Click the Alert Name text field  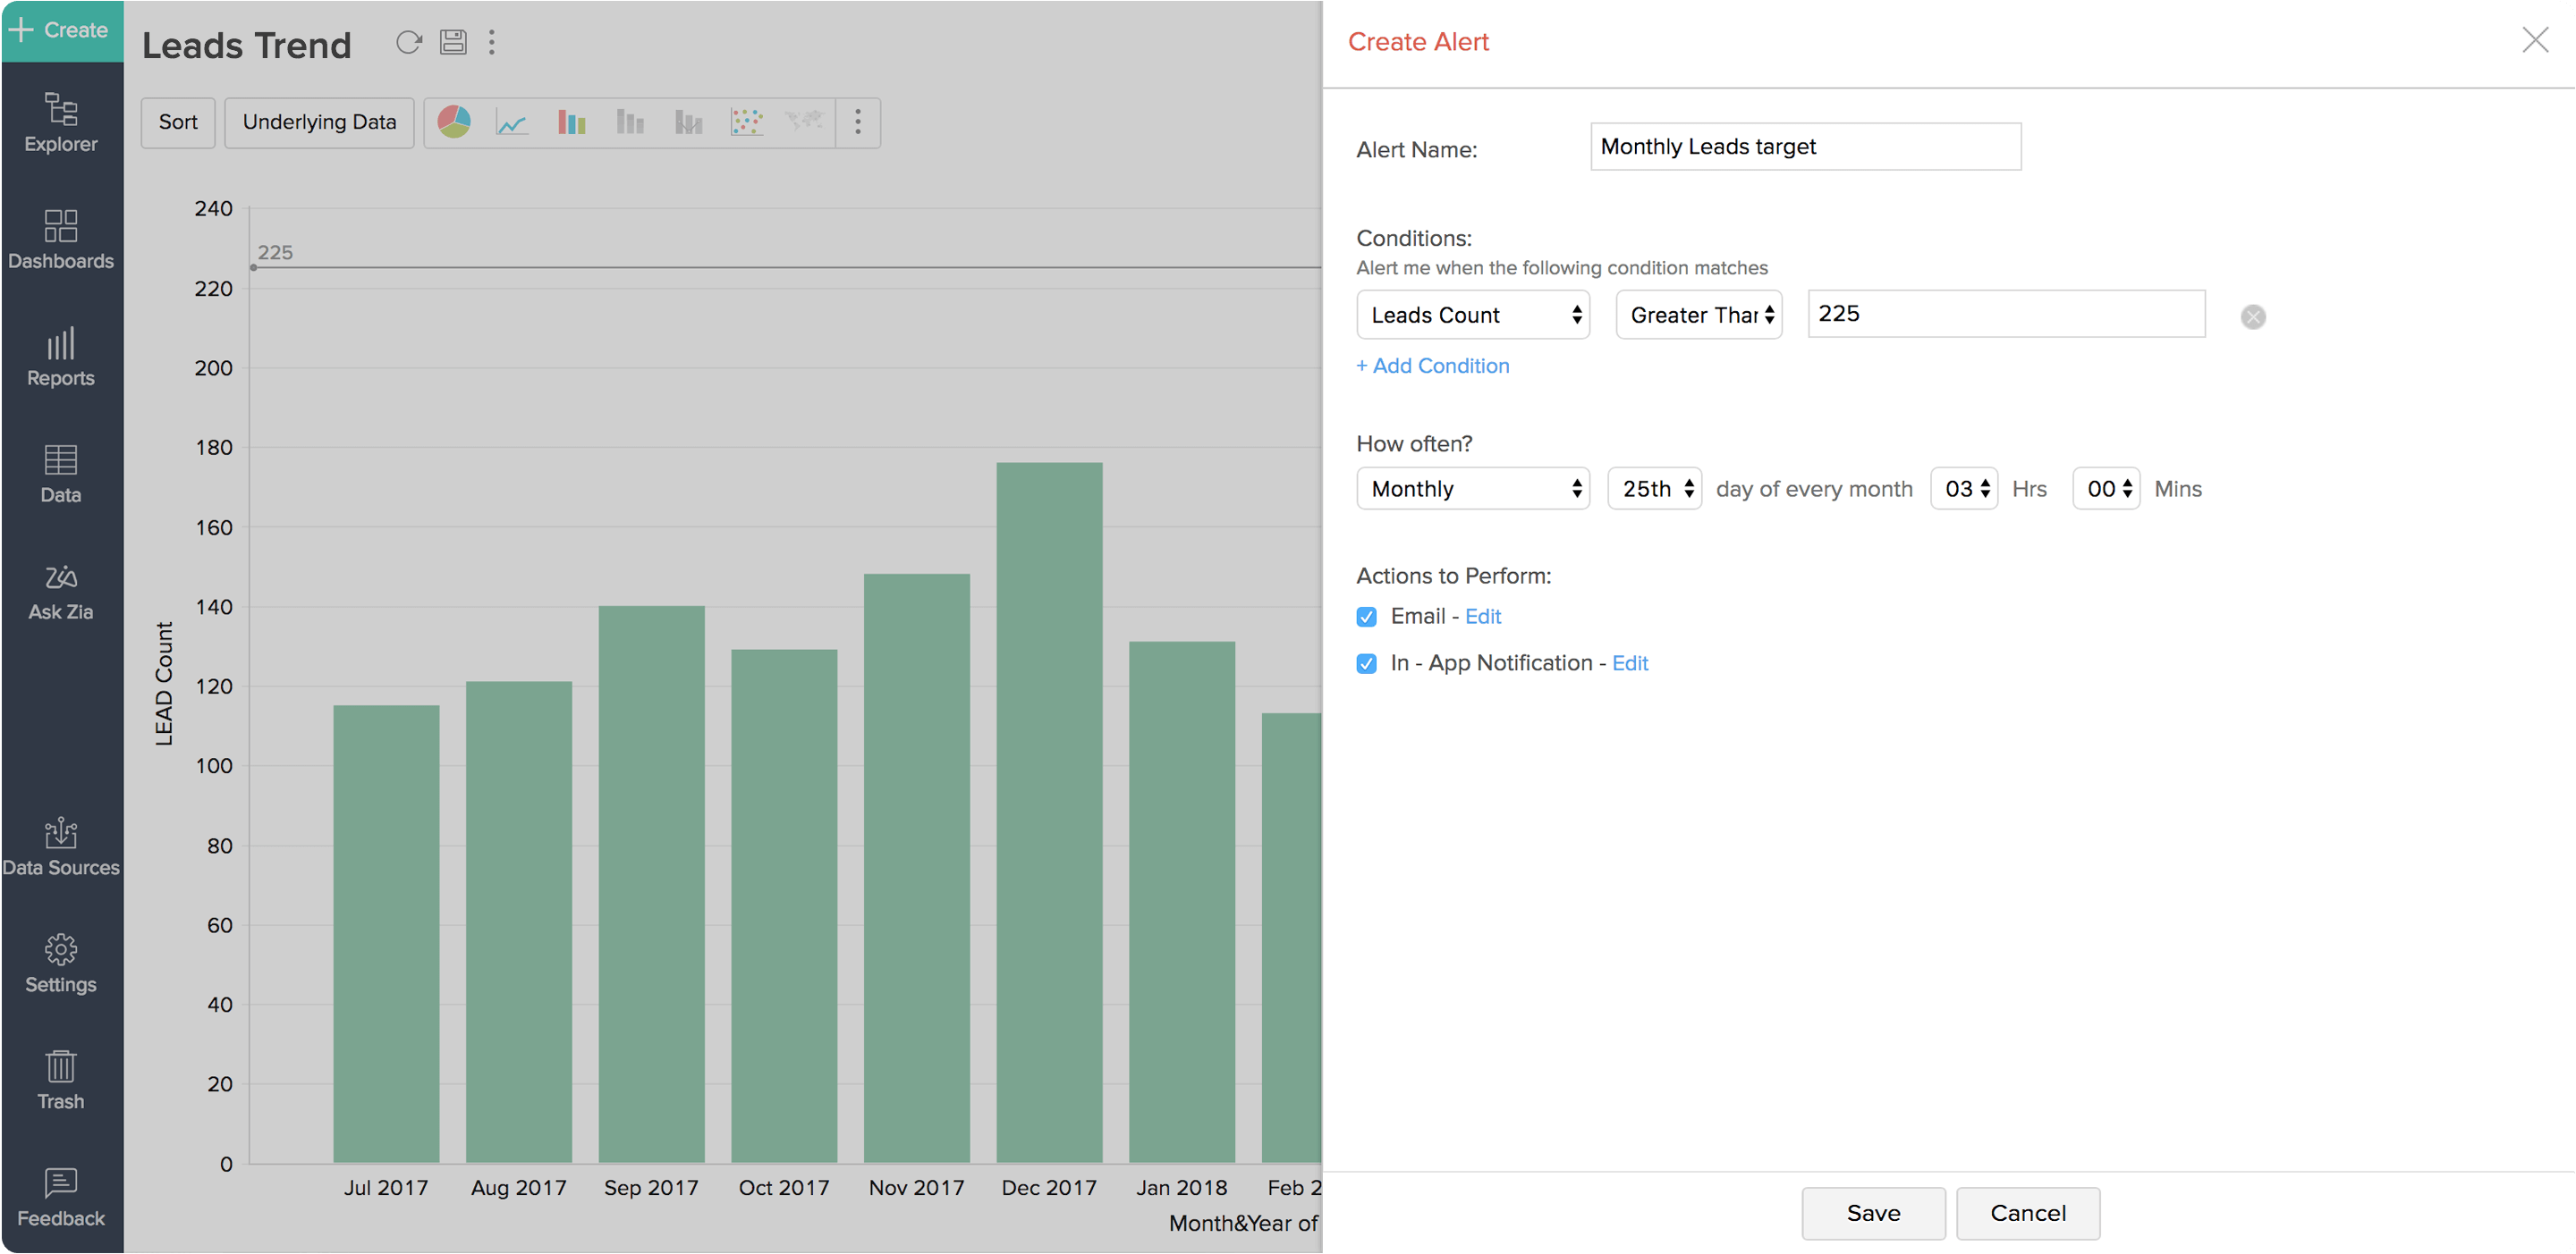(x=1805, y=147)
